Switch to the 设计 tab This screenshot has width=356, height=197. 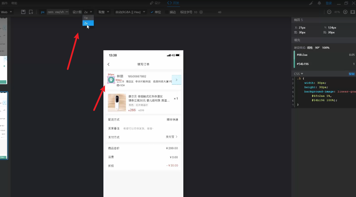[155, 3]
